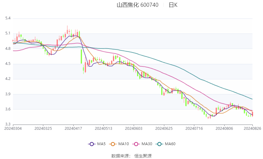This screenshot has height=159, width=263.
Task: Click the 5.1 price axis label
Action: (8, 33)
